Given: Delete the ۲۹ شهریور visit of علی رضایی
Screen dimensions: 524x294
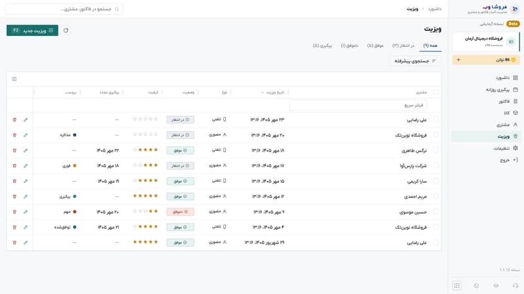Looking at the screenshot, I should click(x=14, y=242).
